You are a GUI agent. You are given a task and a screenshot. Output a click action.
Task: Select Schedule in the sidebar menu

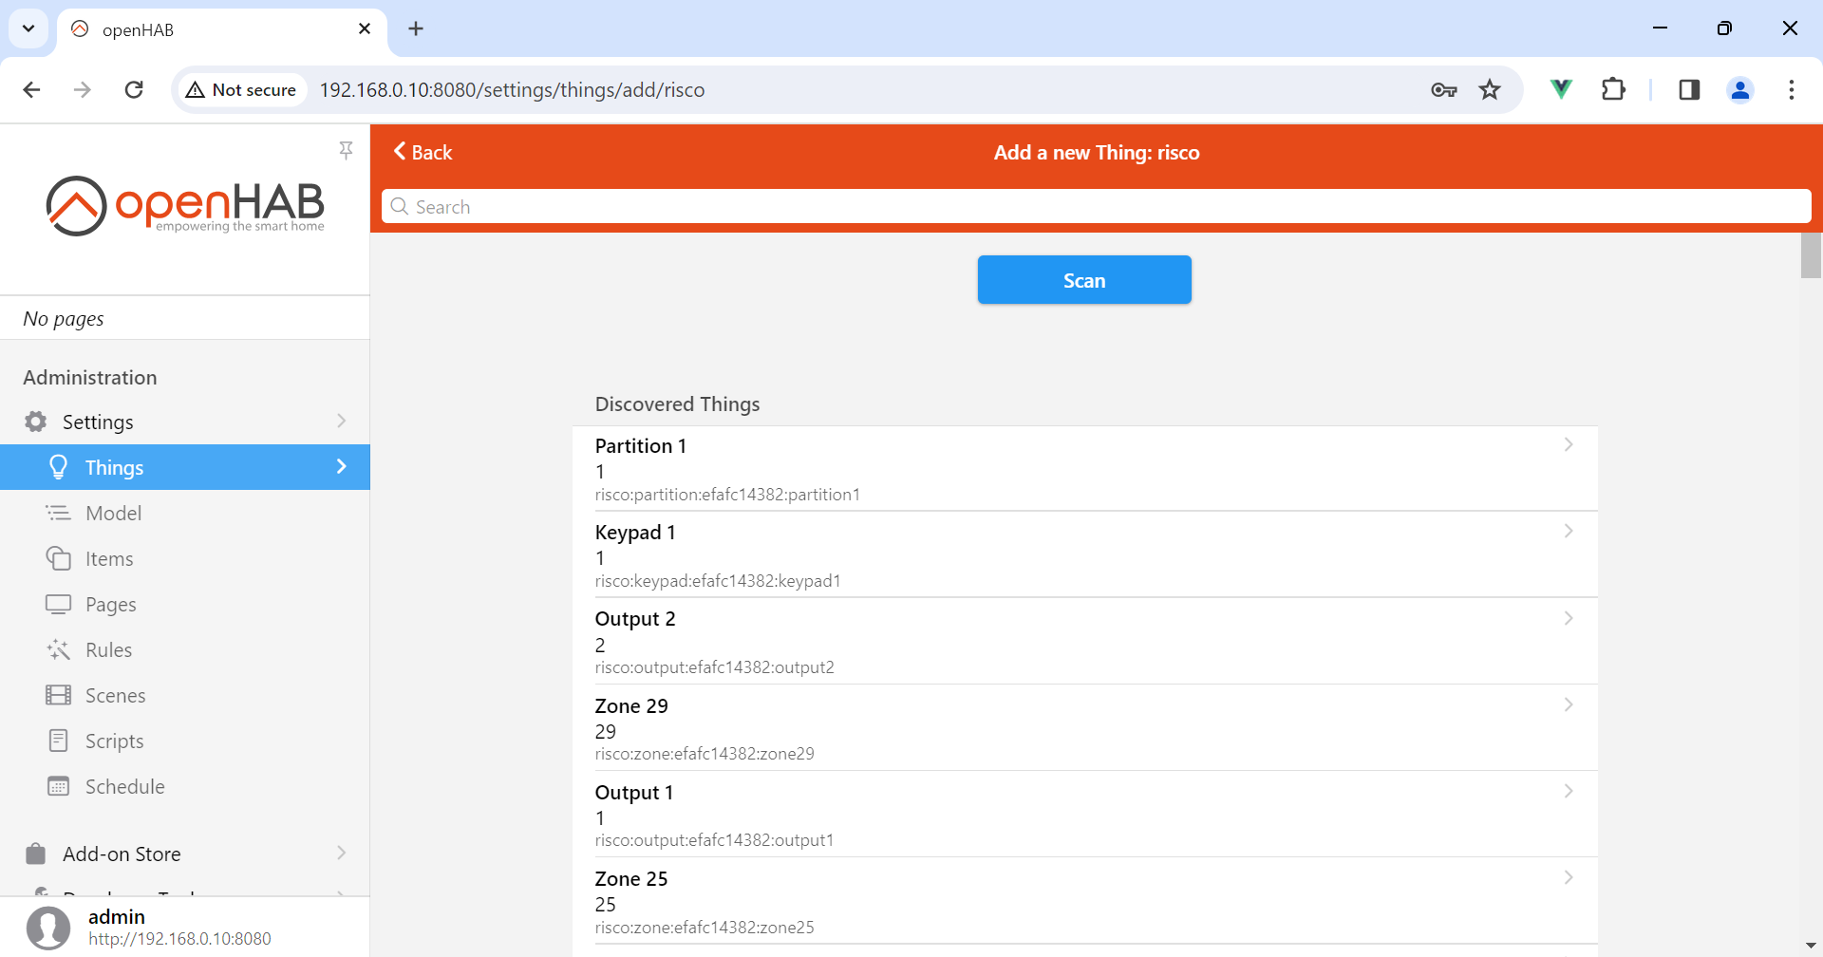[x=185, y=786]
